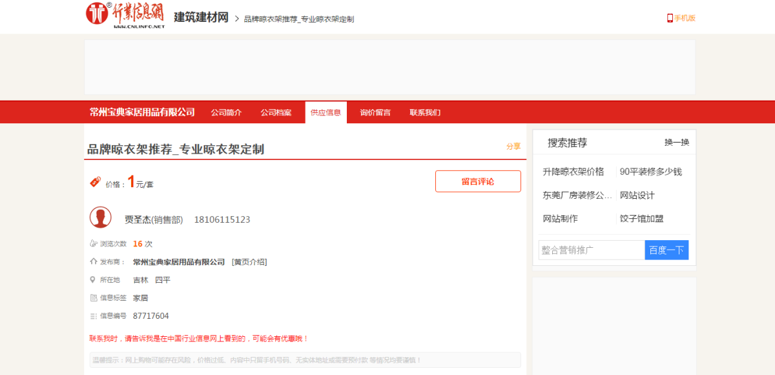Switch to the 公司简介 tab

227,112
